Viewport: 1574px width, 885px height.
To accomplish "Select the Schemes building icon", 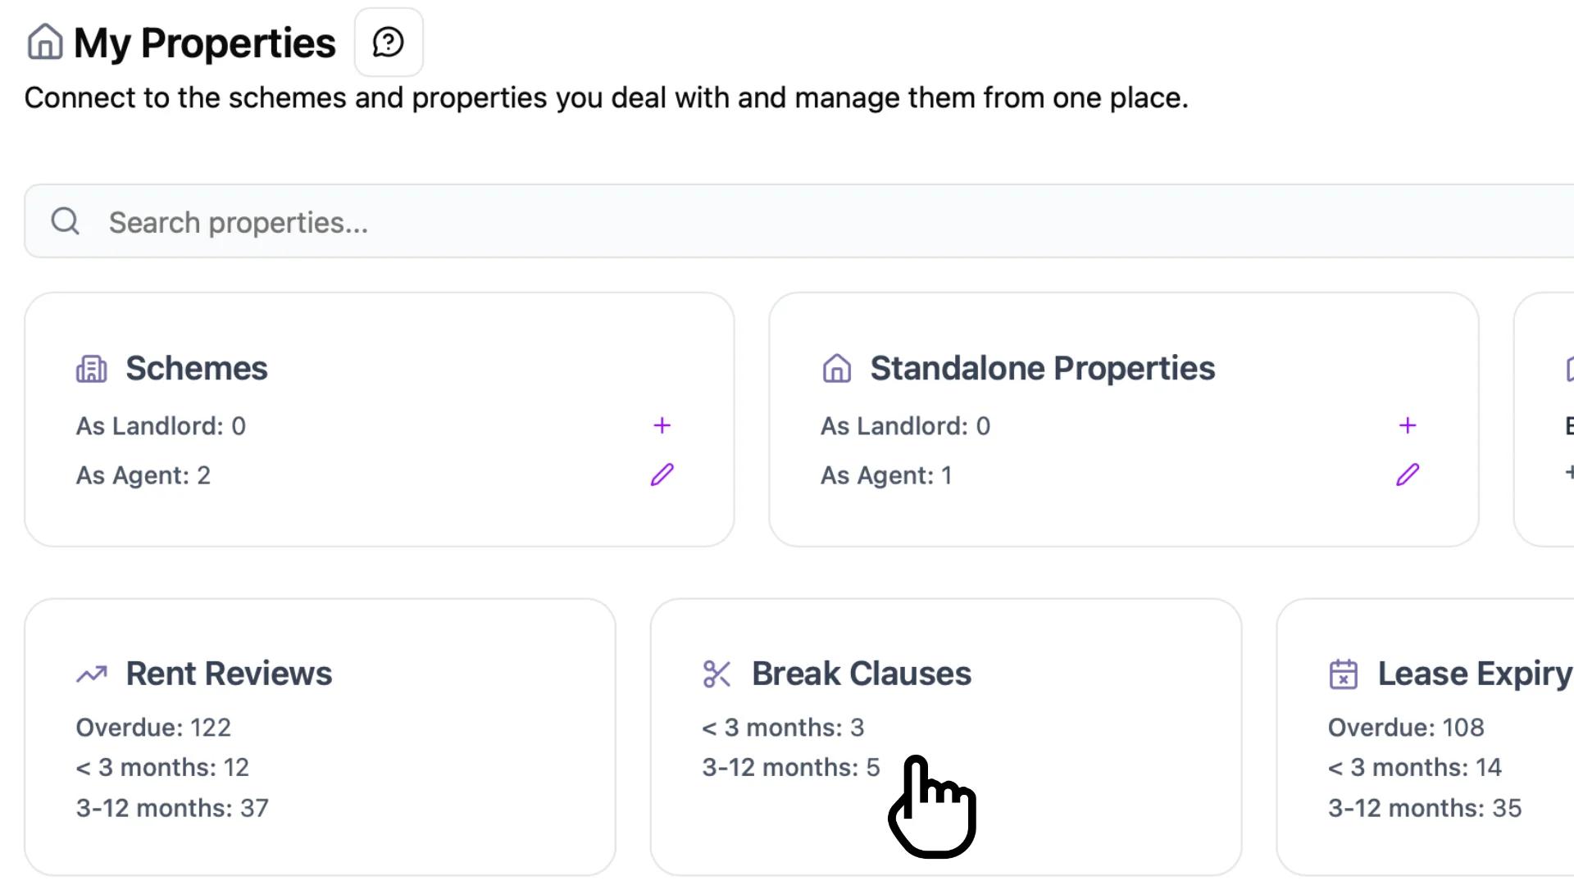I will [91, 368].
